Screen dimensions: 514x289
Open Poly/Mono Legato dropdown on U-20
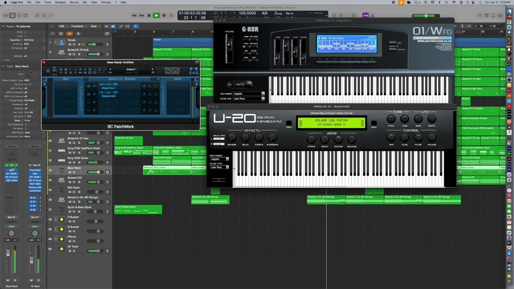point(220,159)
